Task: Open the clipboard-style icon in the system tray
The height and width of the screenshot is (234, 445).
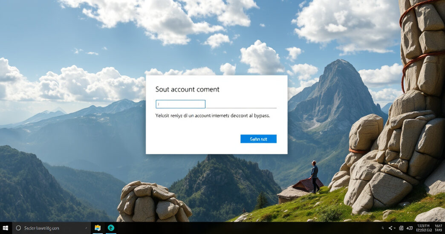Action: coord(401,228)
